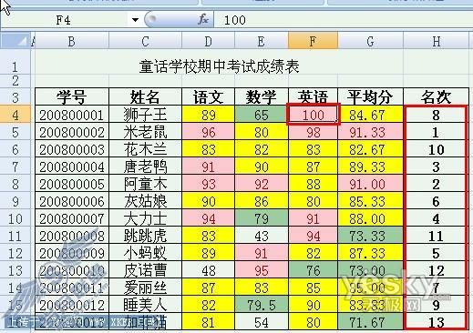Select row 3 header
473x333 pixels.
point(15,97)
